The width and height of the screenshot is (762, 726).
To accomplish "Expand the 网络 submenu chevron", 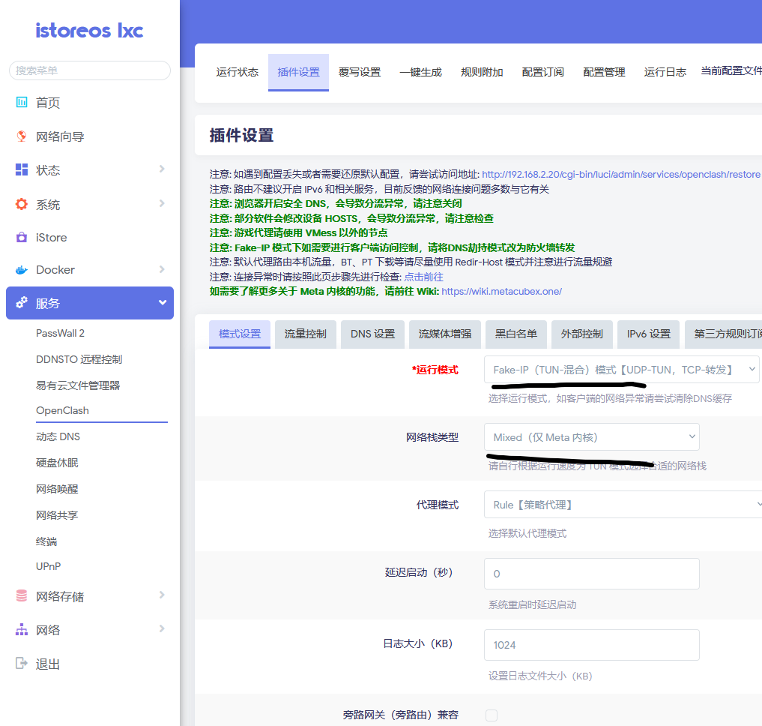I will pyautogui.click(x=162, y=629).
